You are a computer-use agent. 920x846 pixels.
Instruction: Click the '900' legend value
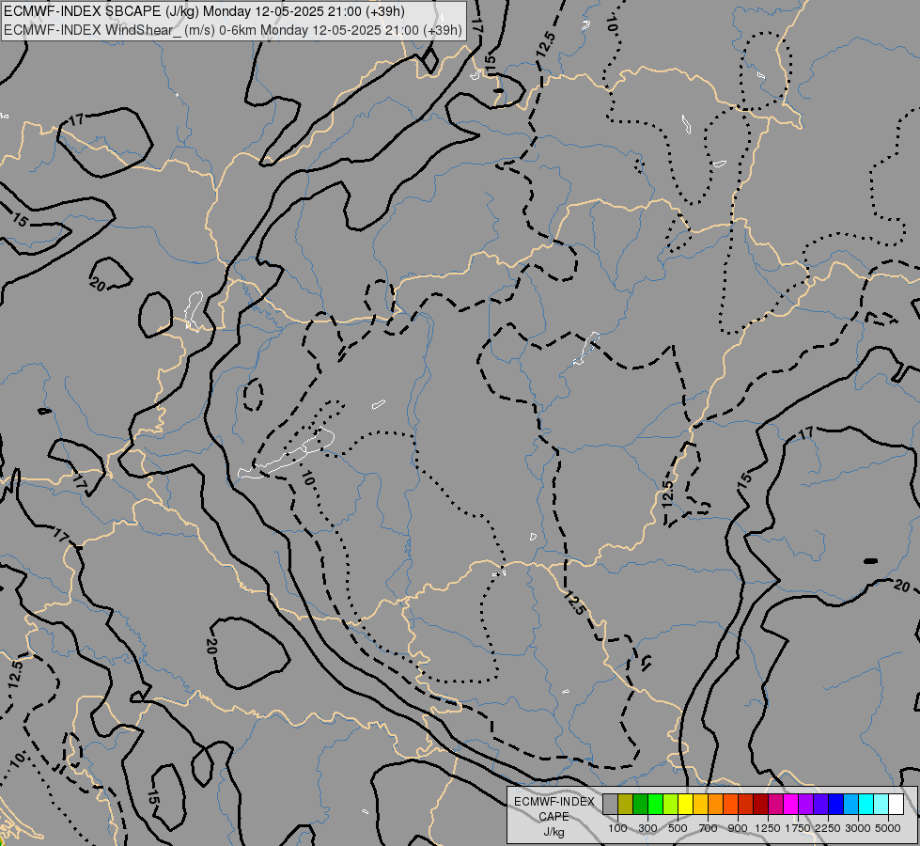pos(738,828)
